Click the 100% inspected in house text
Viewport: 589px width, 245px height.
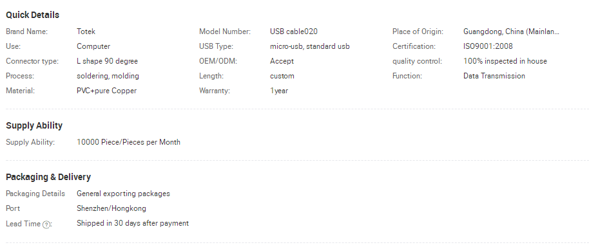click(505, 61)
